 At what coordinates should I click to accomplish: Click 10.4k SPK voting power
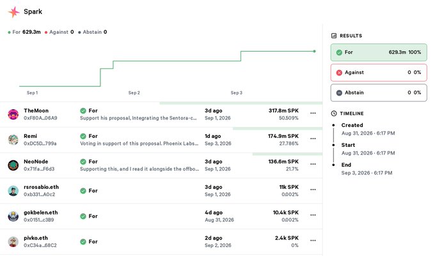coord(286,213)
